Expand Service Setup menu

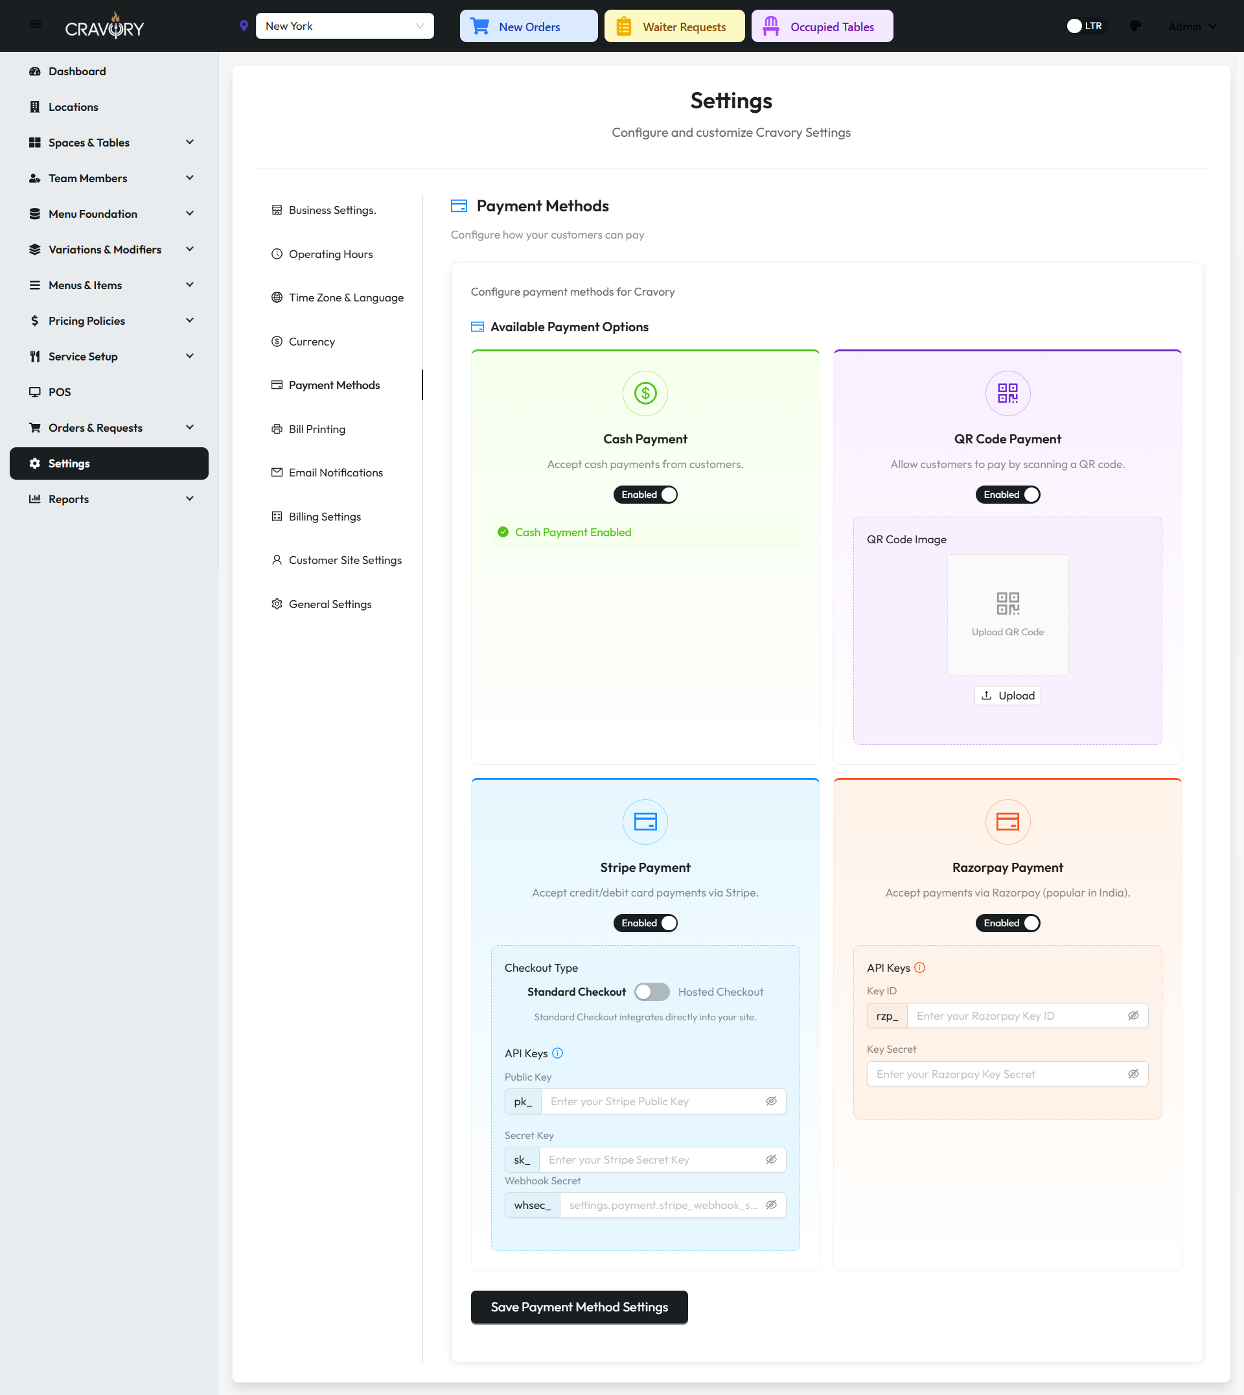[x=190, y=356]
